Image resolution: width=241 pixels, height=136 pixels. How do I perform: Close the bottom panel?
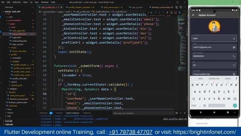click(x=185, y=113)
